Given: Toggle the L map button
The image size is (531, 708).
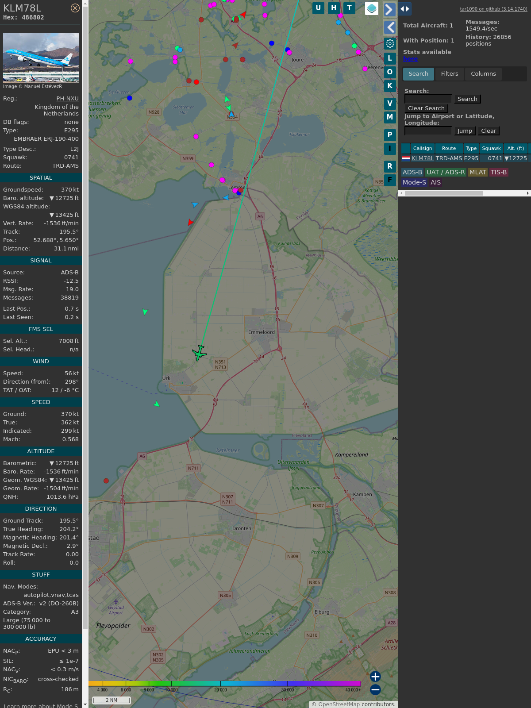Looking at the screenshot, I should (390, 58).
